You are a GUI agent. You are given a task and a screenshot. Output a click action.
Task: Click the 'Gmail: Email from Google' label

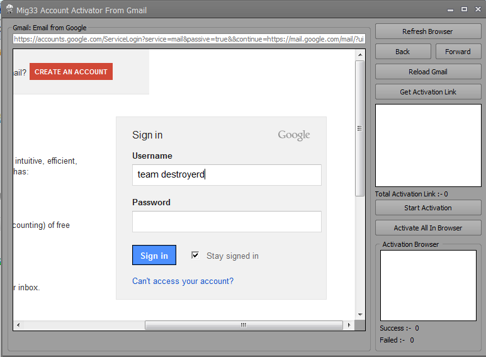point(50,28)
